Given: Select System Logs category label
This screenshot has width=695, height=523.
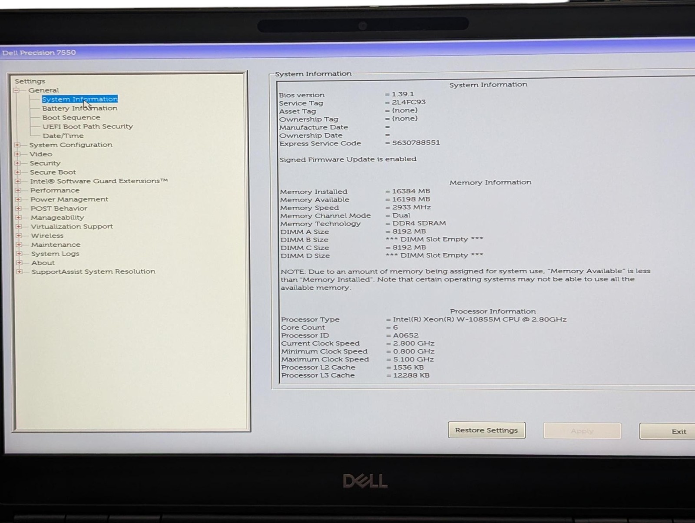Looking at the screenshot, I should [55, 254].
